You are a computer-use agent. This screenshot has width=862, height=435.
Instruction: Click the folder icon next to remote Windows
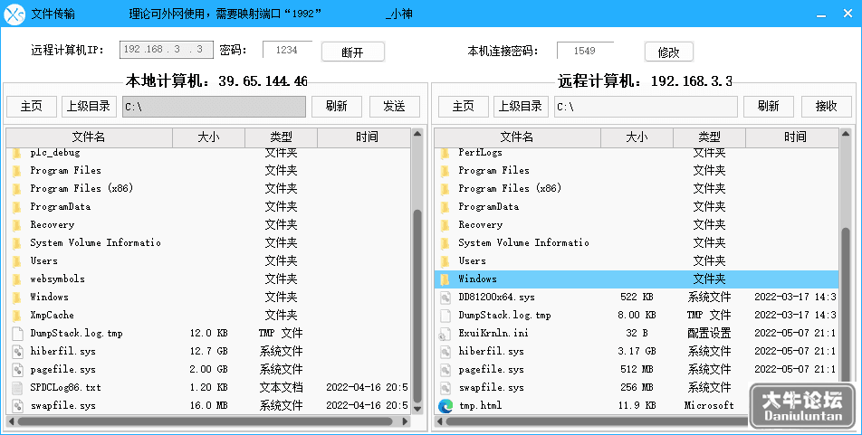[445, 279]
